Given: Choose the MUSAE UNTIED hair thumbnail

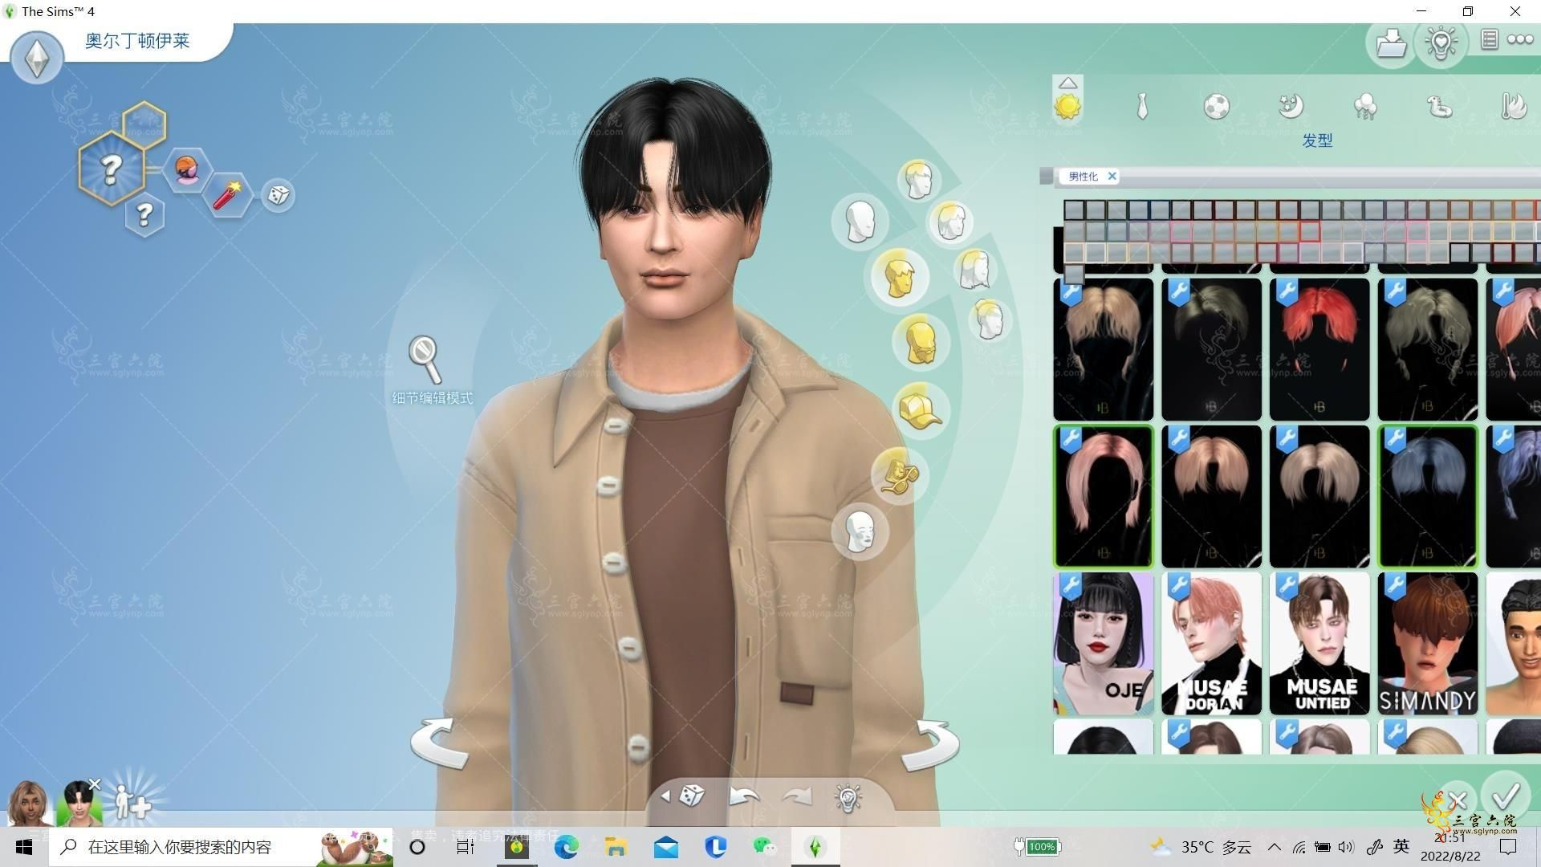Looking at the screenshot, I should 1319,644.
